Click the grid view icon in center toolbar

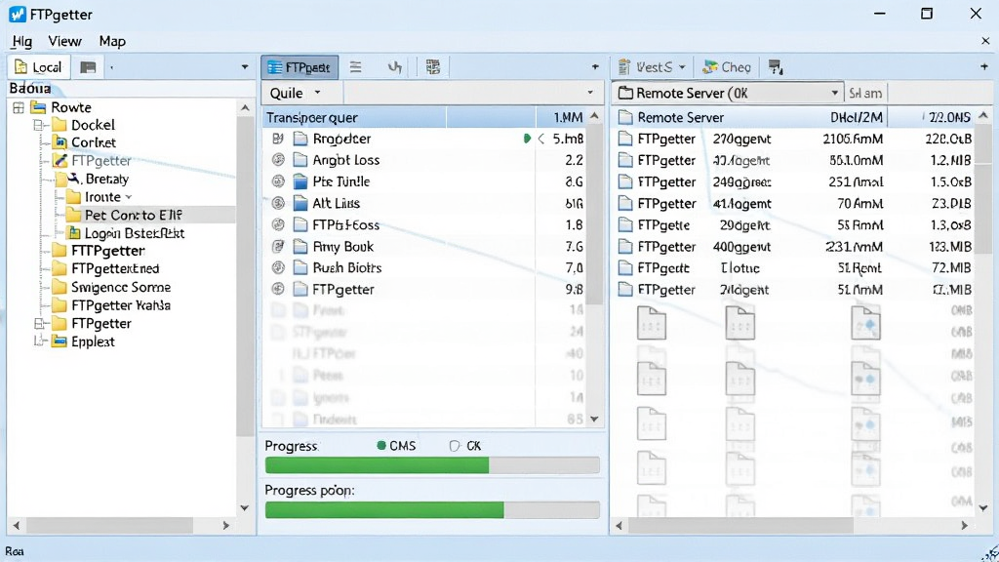click(433, 67)
